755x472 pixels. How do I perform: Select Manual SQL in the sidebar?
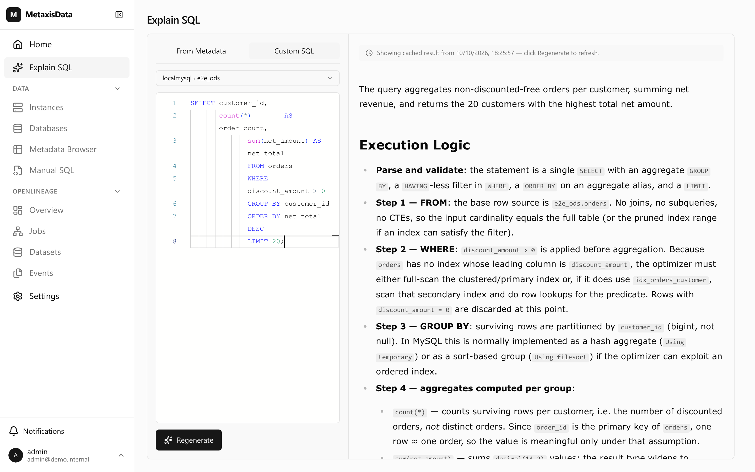(67, 170)
